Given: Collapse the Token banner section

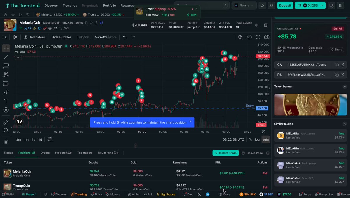Looking at the screenshot, I should 344,87.
